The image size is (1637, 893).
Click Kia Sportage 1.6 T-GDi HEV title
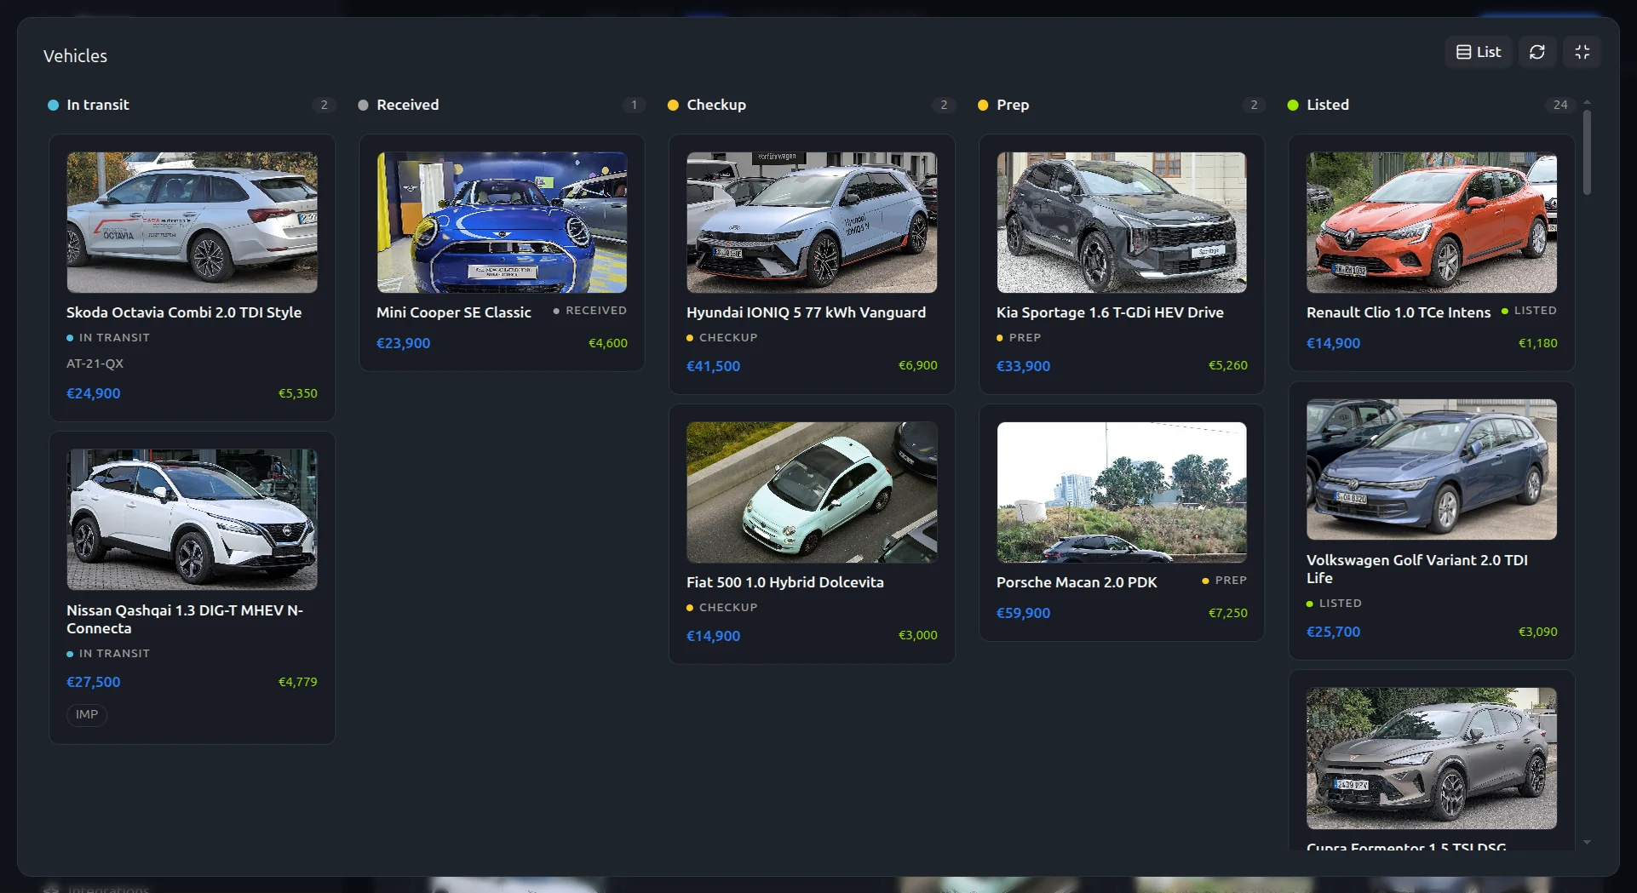[x=1111, y=312]
